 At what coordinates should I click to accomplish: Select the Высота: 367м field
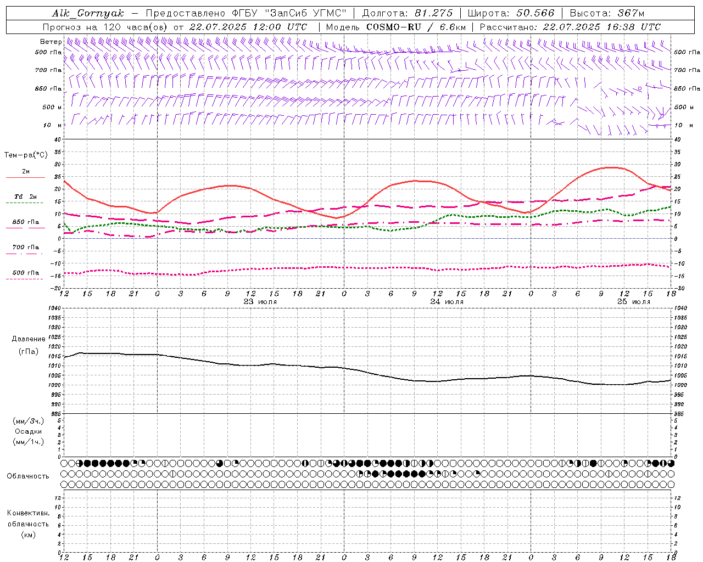[x=607, y=13]
